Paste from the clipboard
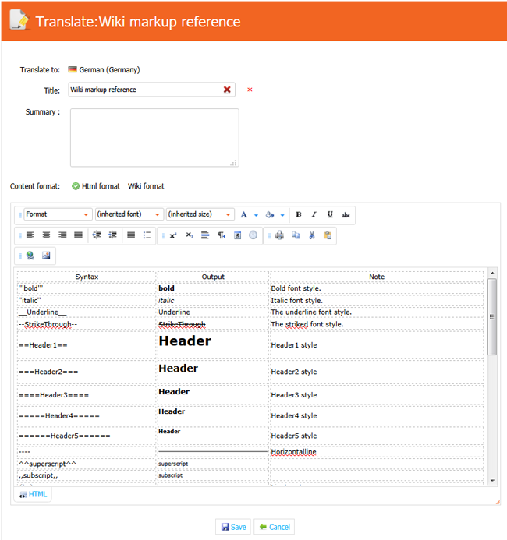Image resolution: width=507 pixels, height=540 pixels. pyautogui.click(x=328, y=235)
